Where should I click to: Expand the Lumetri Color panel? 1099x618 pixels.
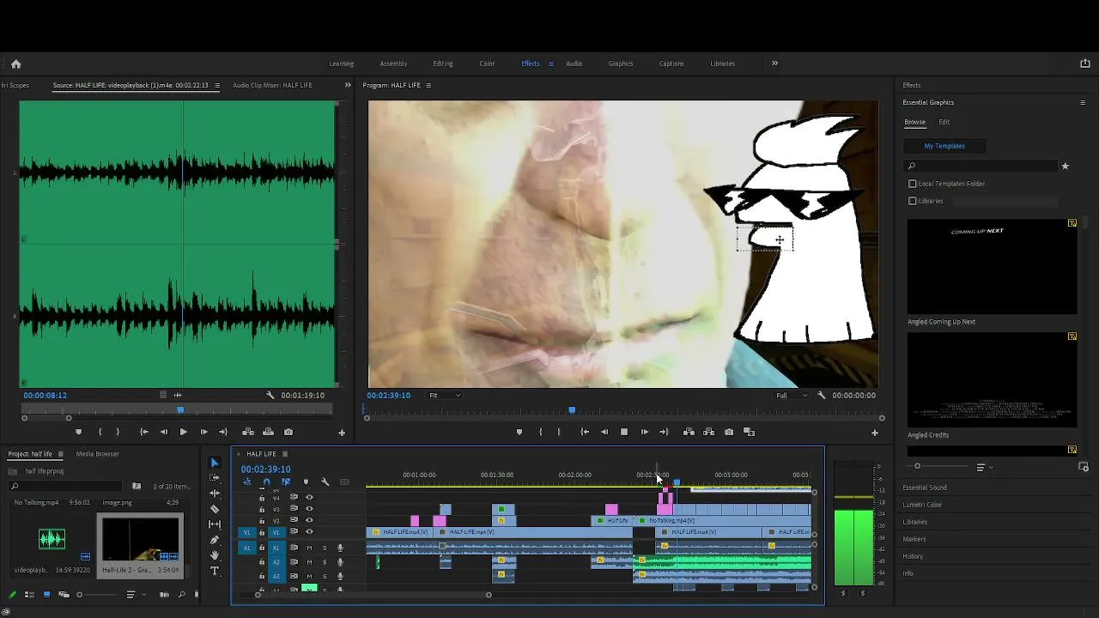923,505
